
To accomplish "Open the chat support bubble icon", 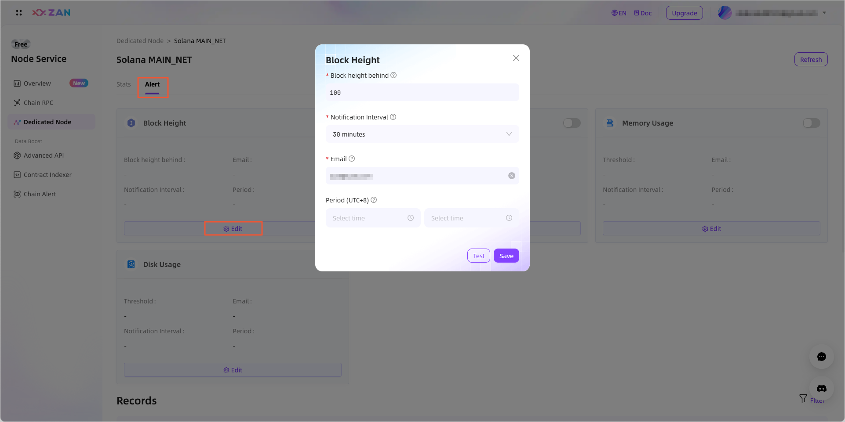I will click(x=821, y=357).
